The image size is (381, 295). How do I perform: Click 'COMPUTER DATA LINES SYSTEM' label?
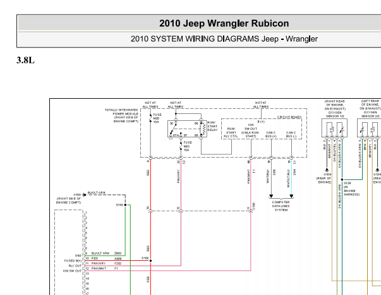281,206
